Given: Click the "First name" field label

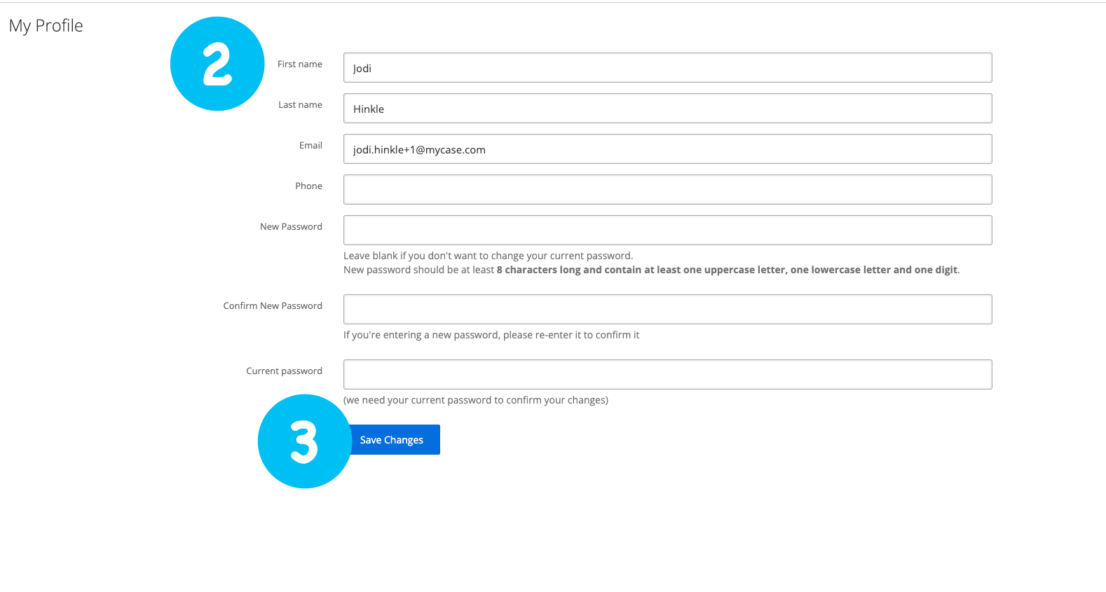Looking at the screenshot, I should pos(299,64).
